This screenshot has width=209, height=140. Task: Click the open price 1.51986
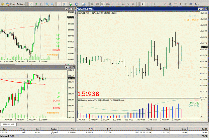[72, 132]
